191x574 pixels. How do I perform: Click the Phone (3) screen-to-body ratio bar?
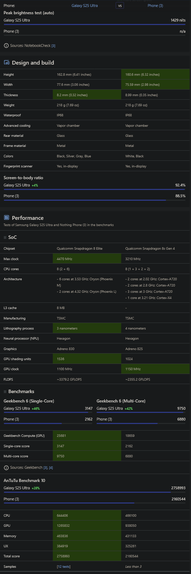click(x=94, y=200)
